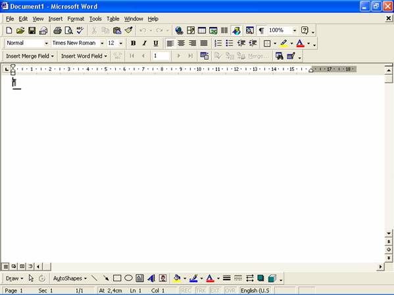
Task: Align text right
Action: (x=193, y=43)
